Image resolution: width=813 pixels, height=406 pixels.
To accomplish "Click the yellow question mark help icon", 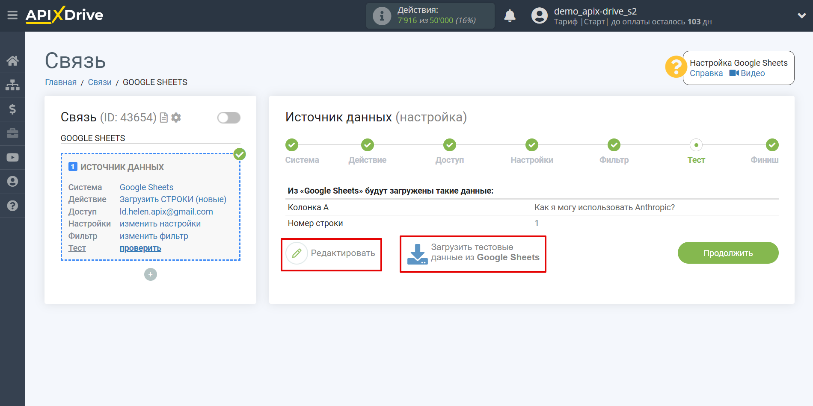I will (676, 67).
